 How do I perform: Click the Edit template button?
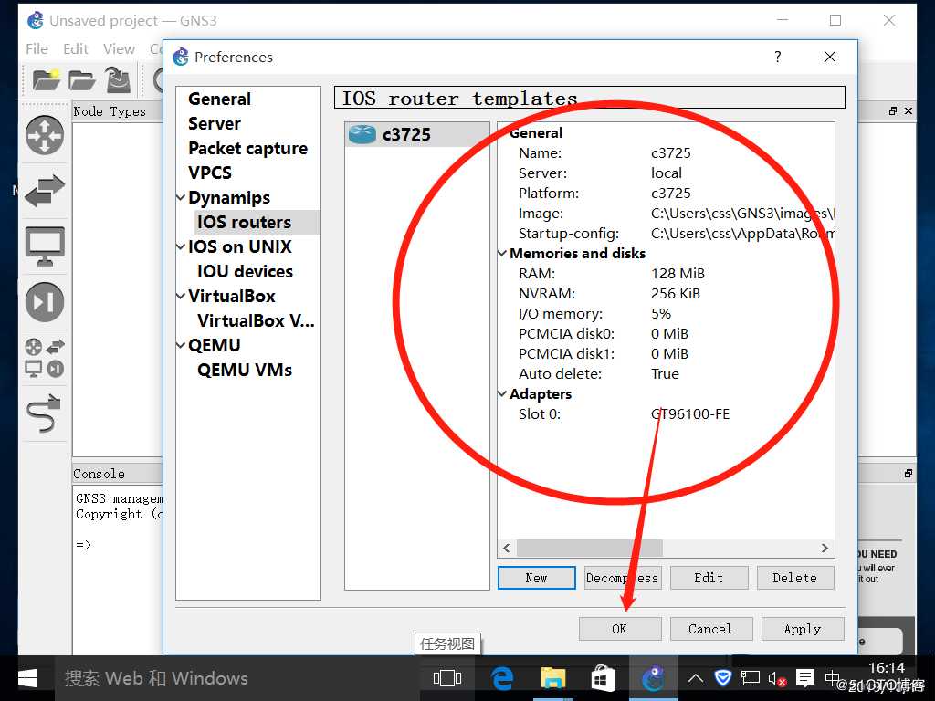click(x=709, y=578)
